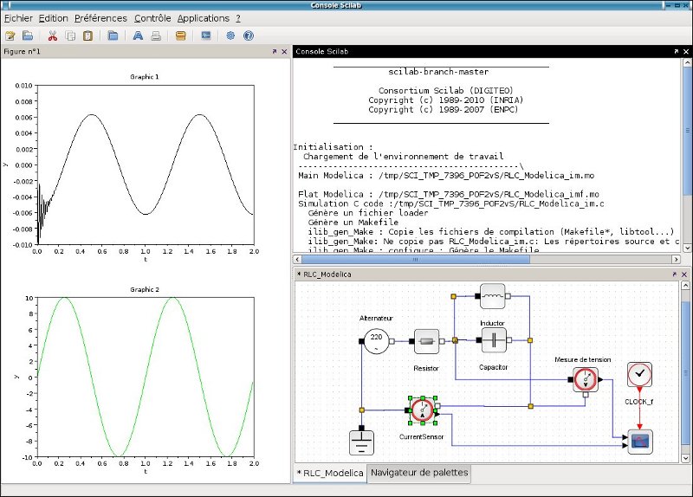
Task: Open the font chooser 'A' icon
Action: click(138, 36)
